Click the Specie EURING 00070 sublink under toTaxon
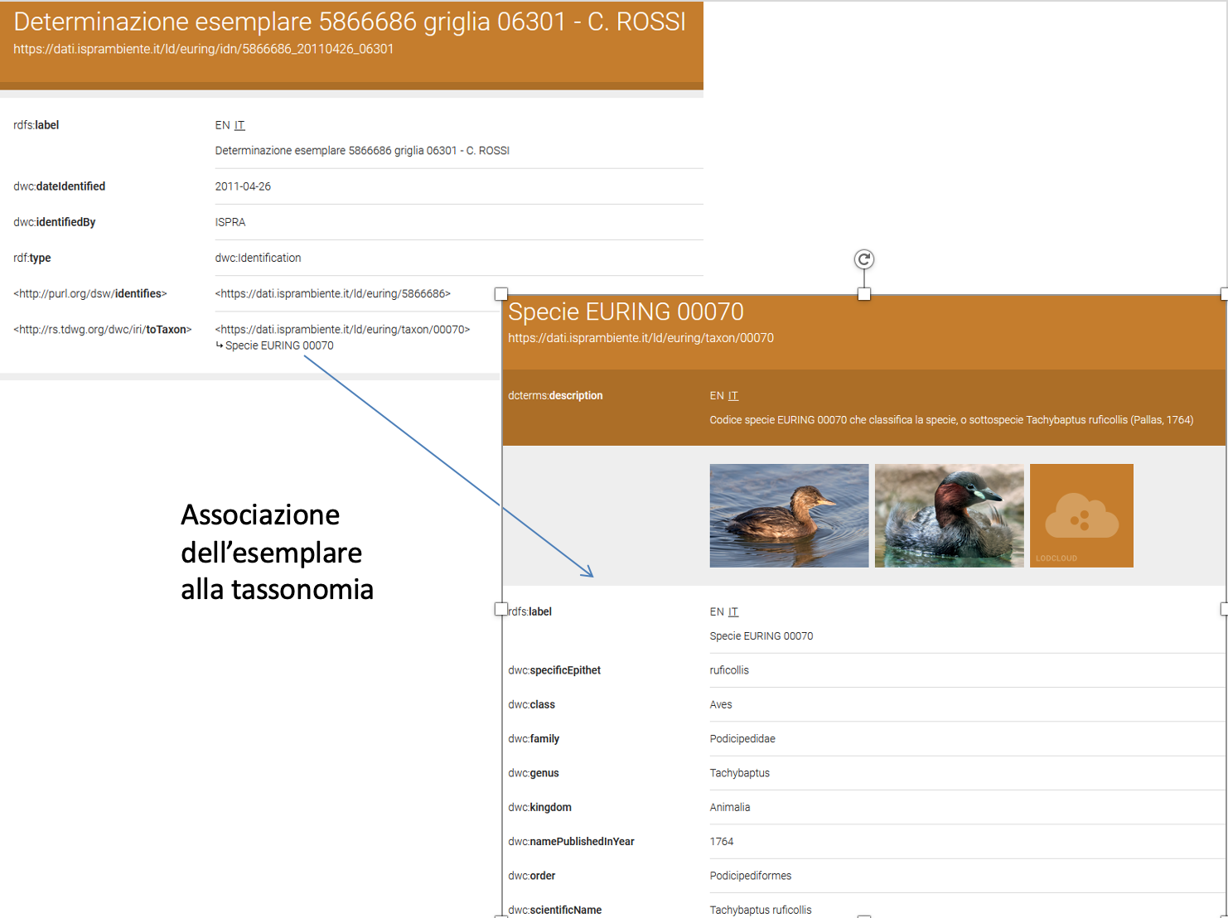 click(279, 345)
